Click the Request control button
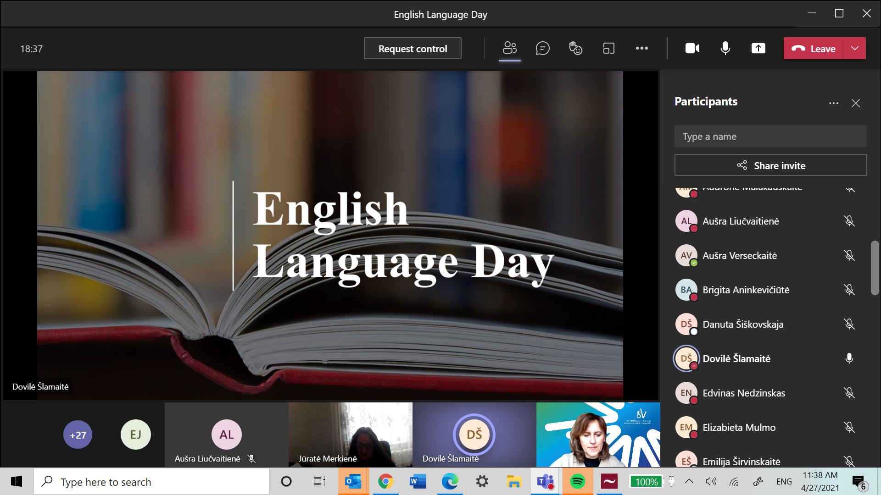Screen dimensions: 881x495 pyautogui.click(x=413, y=49)
